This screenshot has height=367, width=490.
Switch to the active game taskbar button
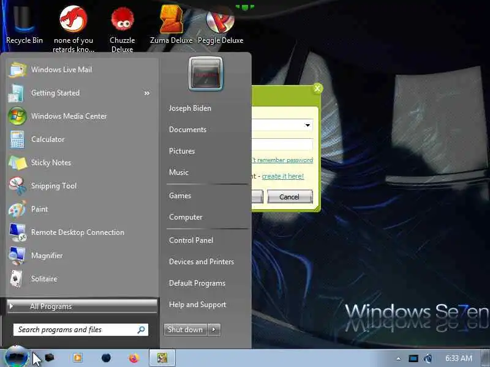(x=162, y=358)
